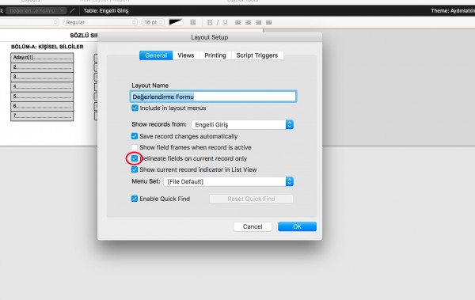Viewport: 475px width, 300px height.
Task: Click the BÖLÜM-A: KİŞİSEL BİLGİLER heading
Action: [x=47, y=47]
